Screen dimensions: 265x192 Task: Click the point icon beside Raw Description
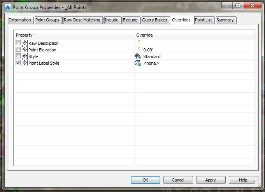(25, 43)
